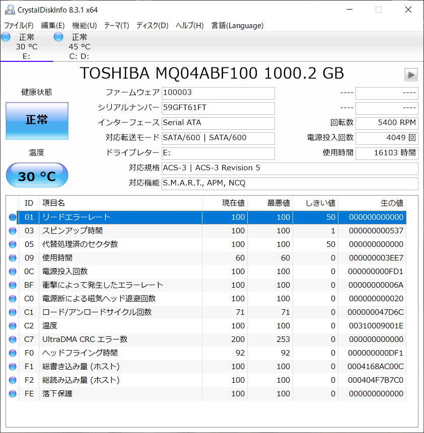
Task: Select the リードエラーレート attribute row
Action: point(211,217)
